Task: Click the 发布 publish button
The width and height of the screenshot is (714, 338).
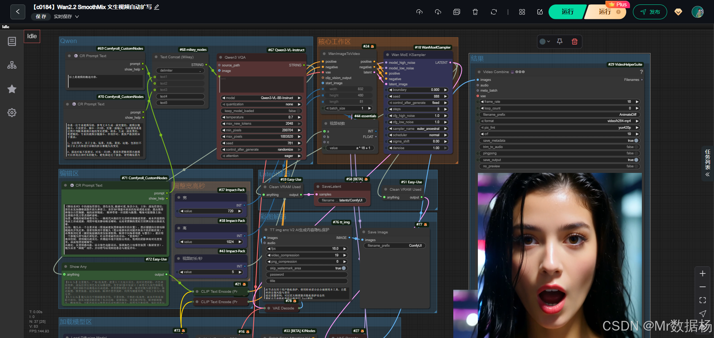Action: 650,12
